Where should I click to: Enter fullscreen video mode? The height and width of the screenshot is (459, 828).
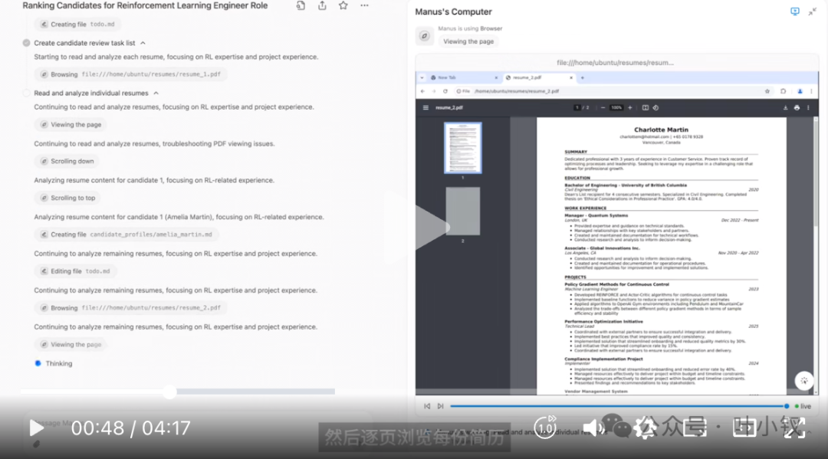point(794,428)
